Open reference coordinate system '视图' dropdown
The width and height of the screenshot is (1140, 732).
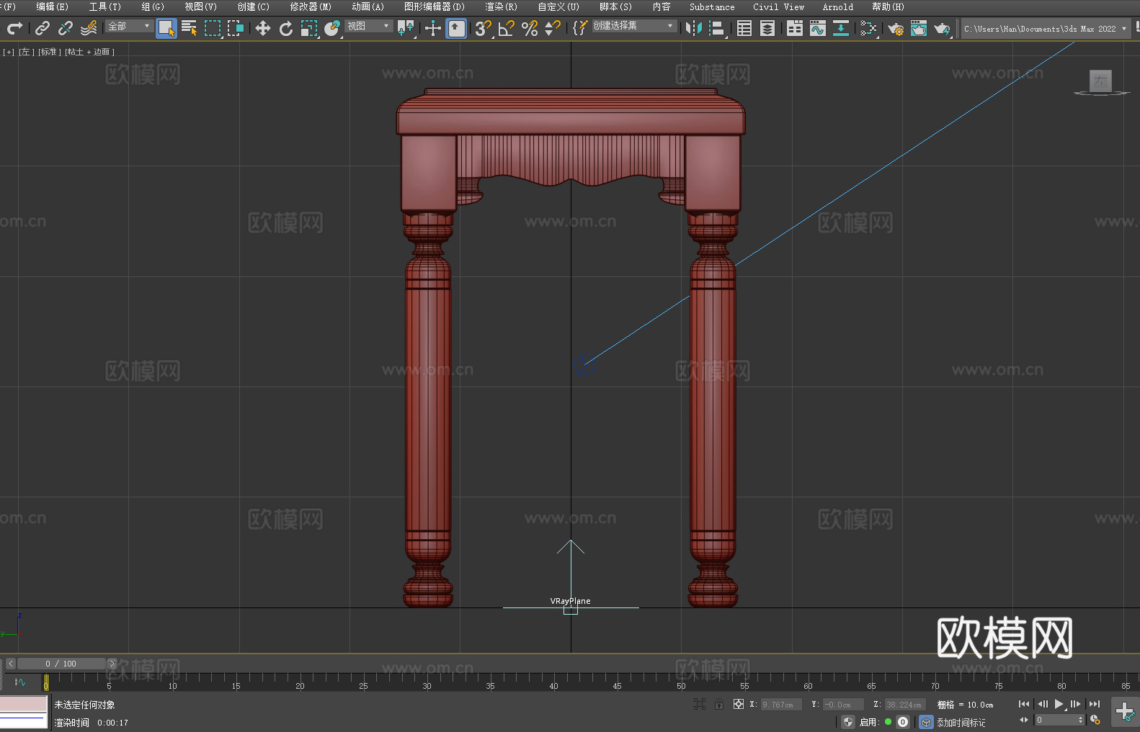(x=368, y=26)
